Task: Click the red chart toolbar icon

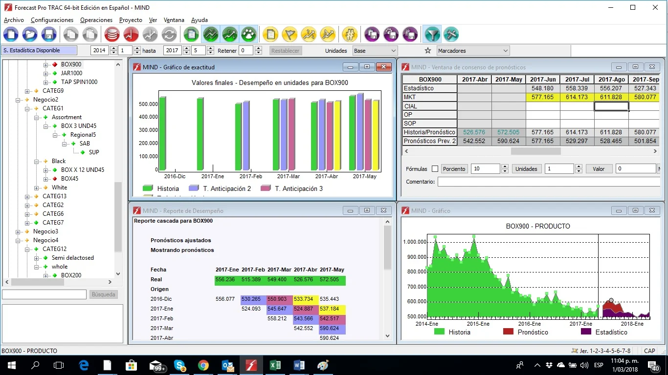Action: click(x=131, y=34)
